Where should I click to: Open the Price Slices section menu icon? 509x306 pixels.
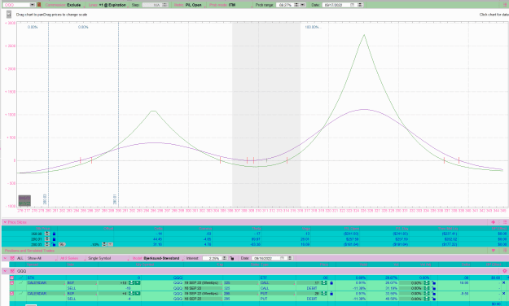pos(505,222)
